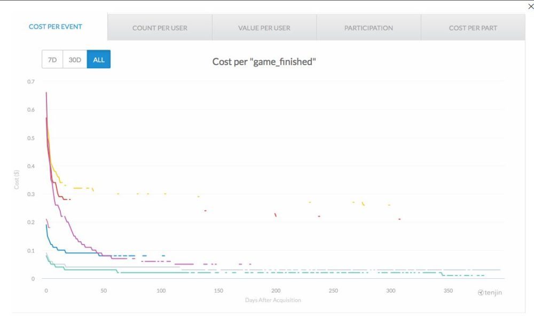Click the "Days After Acquisition" axis label
This screenshot has width=534, height=322.
coord(273,300)
